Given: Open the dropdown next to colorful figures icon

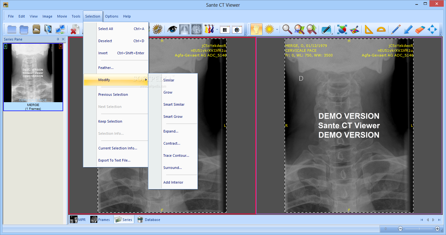Looking at the screenshot, I should point(217,30).
